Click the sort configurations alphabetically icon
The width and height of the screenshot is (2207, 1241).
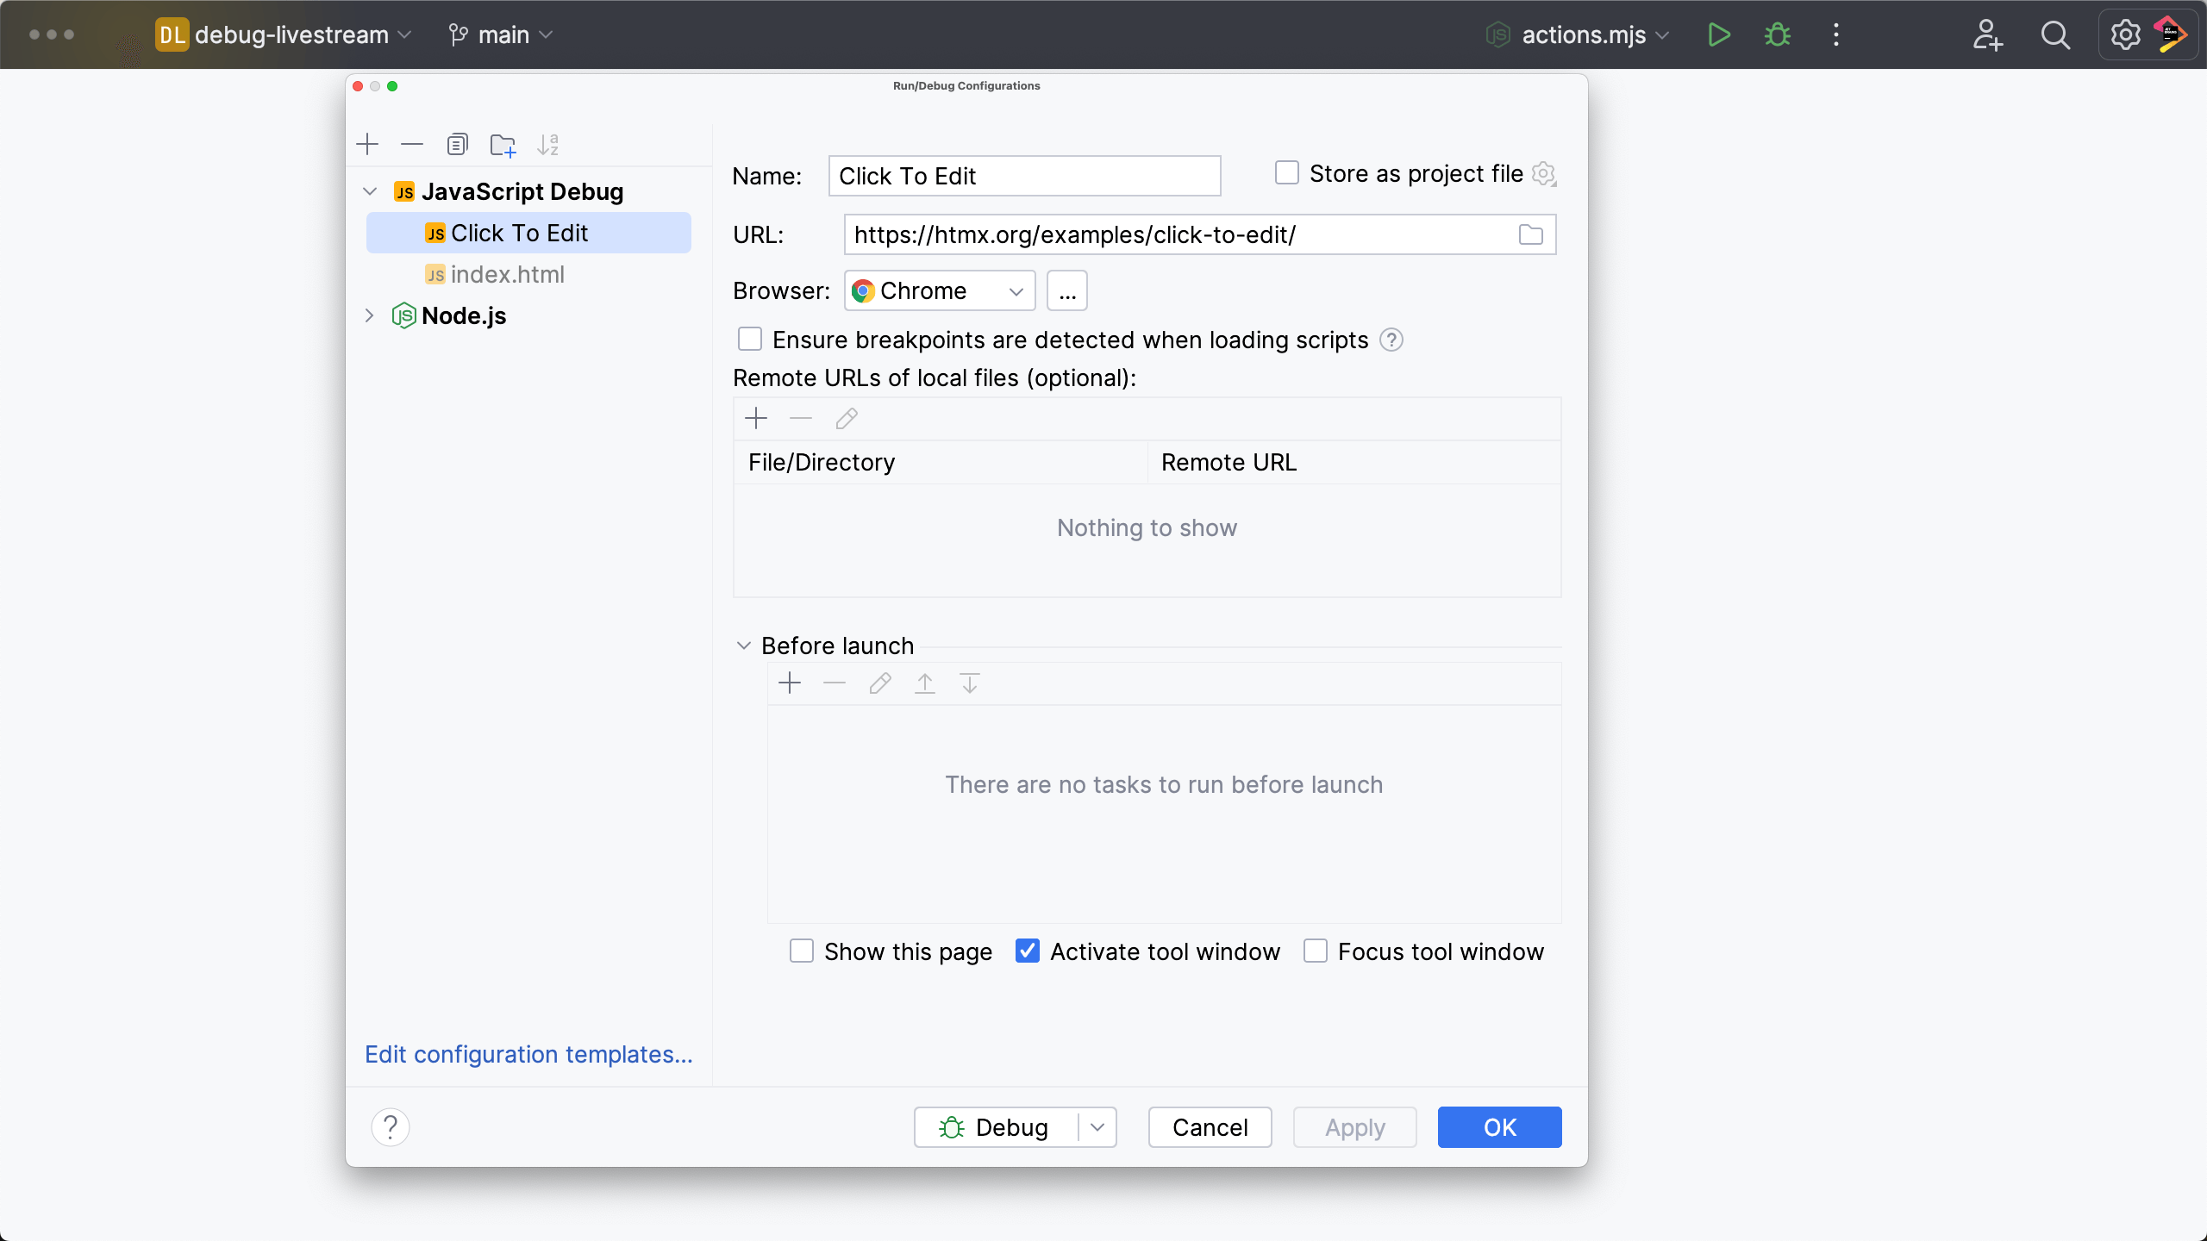pos(548,145)
